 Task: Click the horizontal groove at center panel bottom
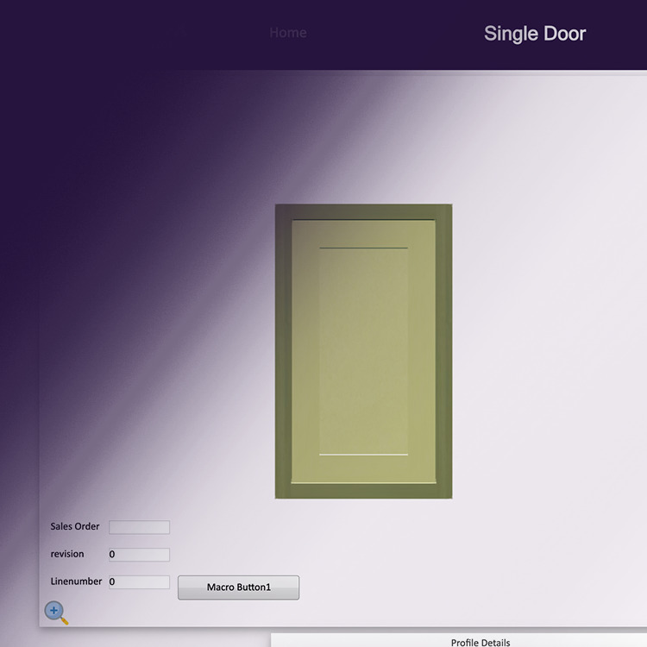click(x=363, y=455)
